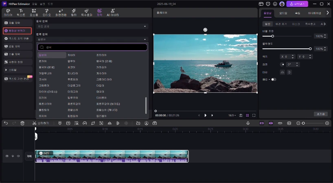333x183 pixels.
Task: Select the 배경 제거 (background removal) sub-tab
Action: pos(281,24)
